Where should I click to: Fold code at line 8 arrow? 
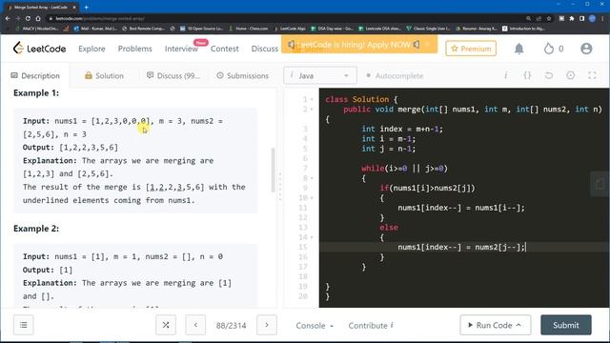[312, 178]
